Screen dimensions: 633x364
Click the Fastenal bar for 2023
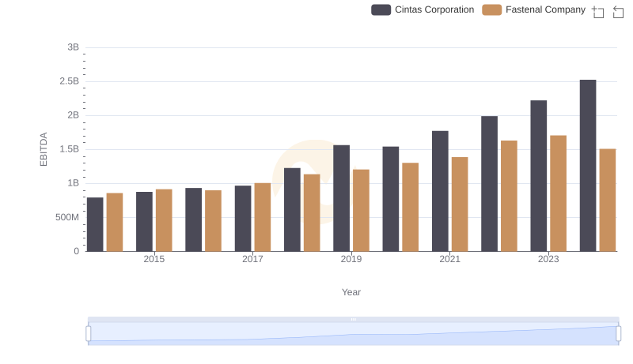(x=558, y=193)
